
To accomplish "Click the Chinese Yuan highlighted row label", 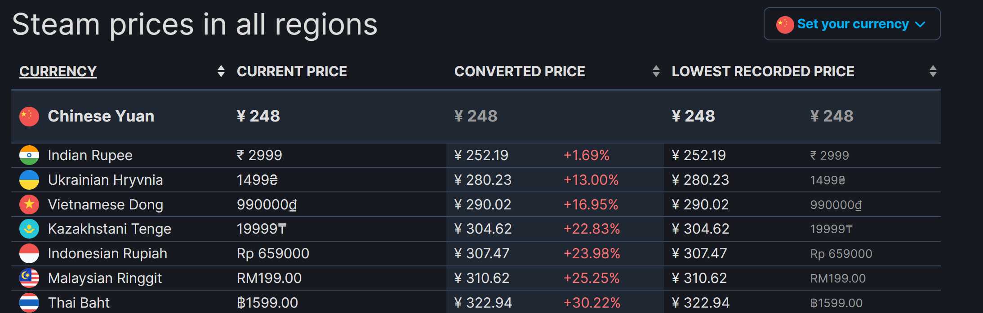I will click(101, 117).
